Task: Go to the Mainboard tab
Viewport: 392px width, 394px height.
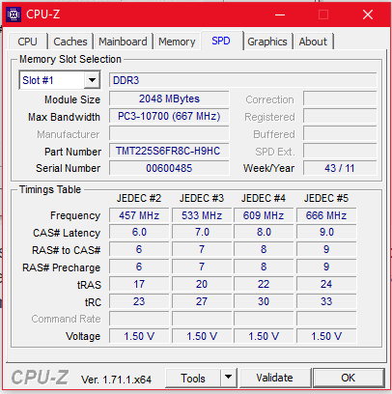Action: point(123,42)
